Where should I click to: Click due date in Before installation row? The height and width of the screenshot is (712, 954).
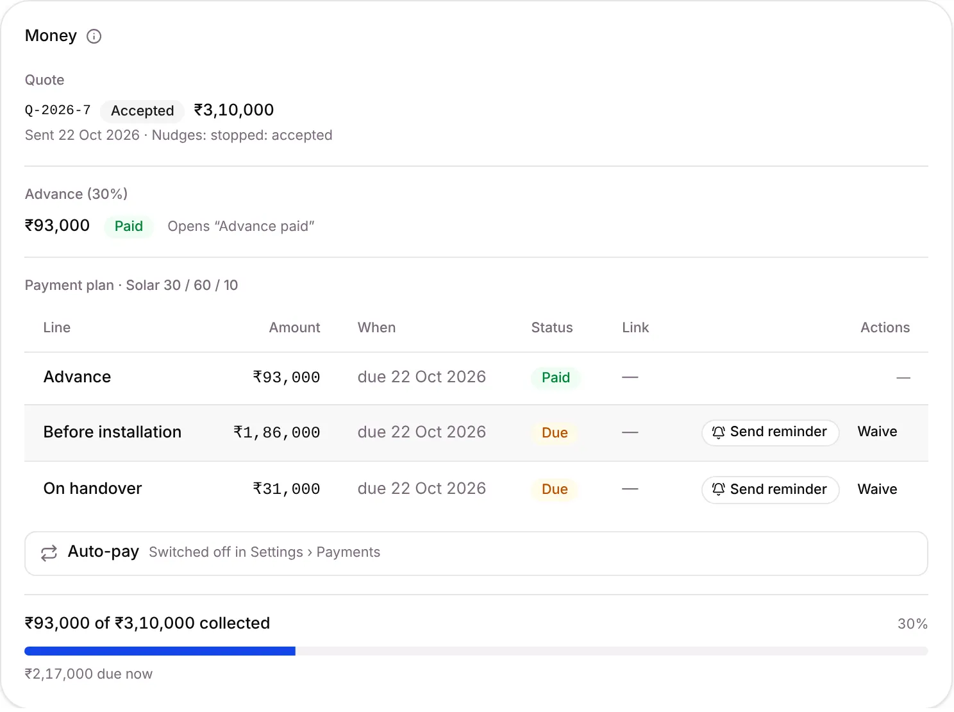point(422,432)
